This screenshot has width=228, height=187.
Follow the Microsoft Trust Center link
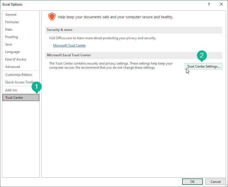[x=69, y=46]
